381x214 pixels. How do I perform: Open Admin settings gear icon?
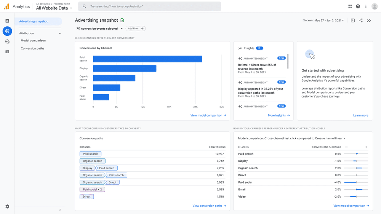point(7,206)
